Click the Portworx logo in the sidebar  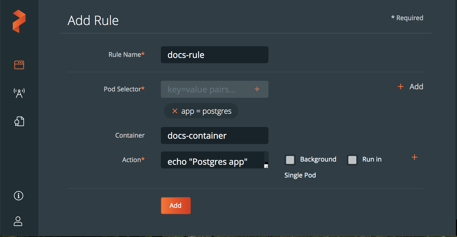(19, 21)
